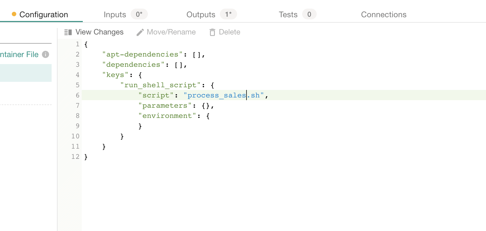Click line number 4 in editor gutter
This screenshot has width=486, height=231.
point(77,75)
